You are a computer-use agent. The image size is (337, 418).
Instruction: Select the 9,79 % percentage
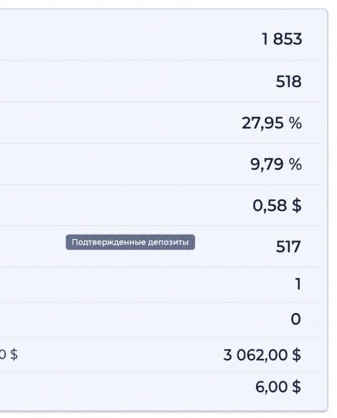click(276, 164)
